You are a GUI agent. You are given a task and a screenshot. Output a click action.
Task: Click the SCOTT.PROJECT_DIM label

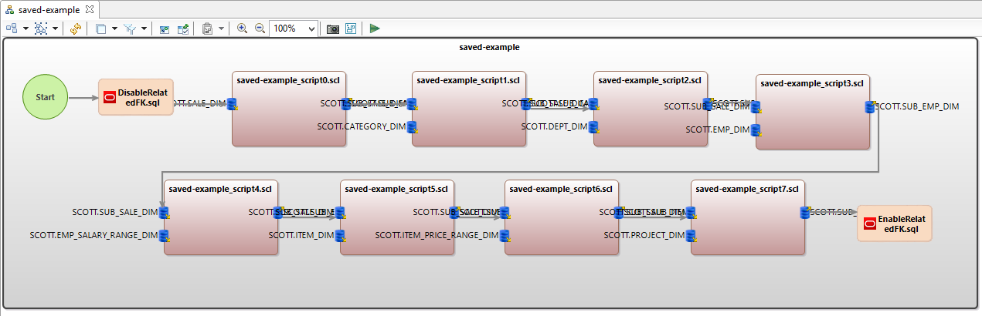pyautogui.click(x=644, y=235)
